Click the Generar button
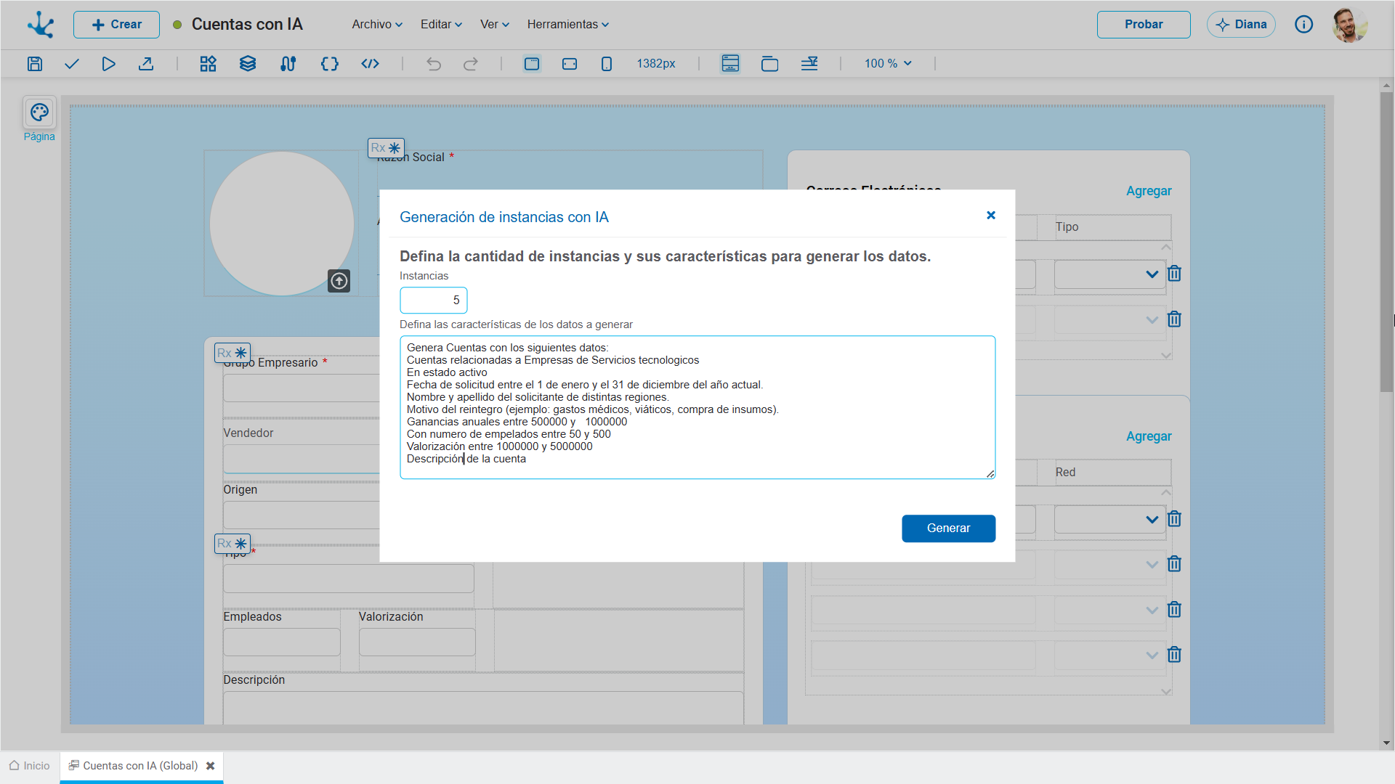The image size is (1395, 784). point(949,528)
